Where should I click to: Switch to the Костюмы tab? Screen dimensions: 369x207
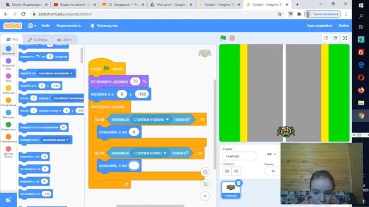(37, 40)
